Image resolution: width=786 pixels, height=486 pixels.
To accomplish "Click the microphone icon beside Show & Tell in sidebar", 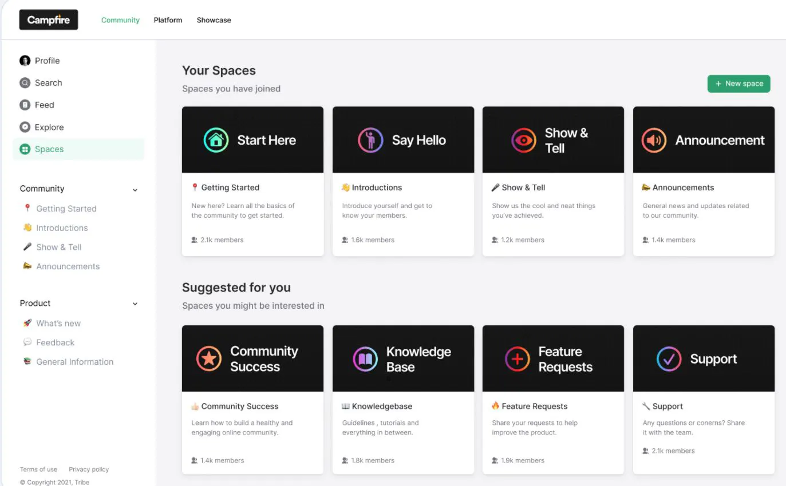I will pos(27,247).
